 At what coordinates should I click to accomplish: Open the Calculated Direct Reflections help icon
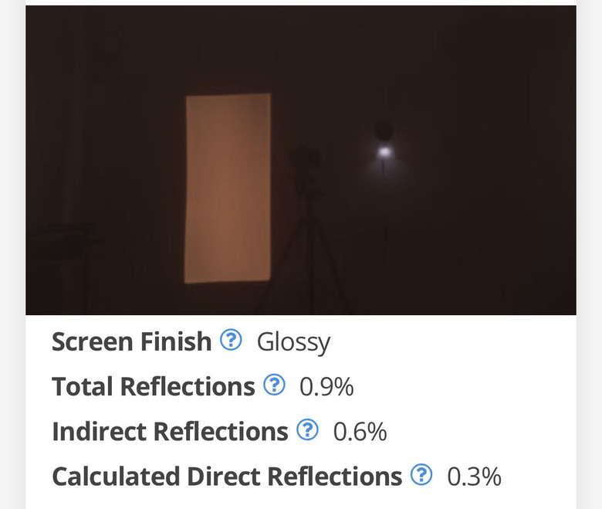(x=421, y=474)
